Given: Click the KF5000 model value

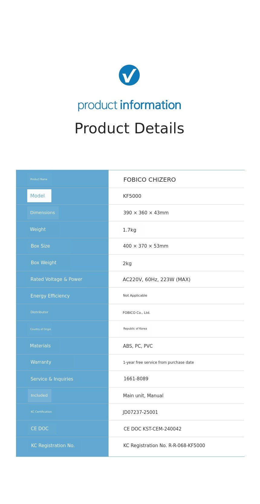Looking at the screenshot, I should pos(132,196).
